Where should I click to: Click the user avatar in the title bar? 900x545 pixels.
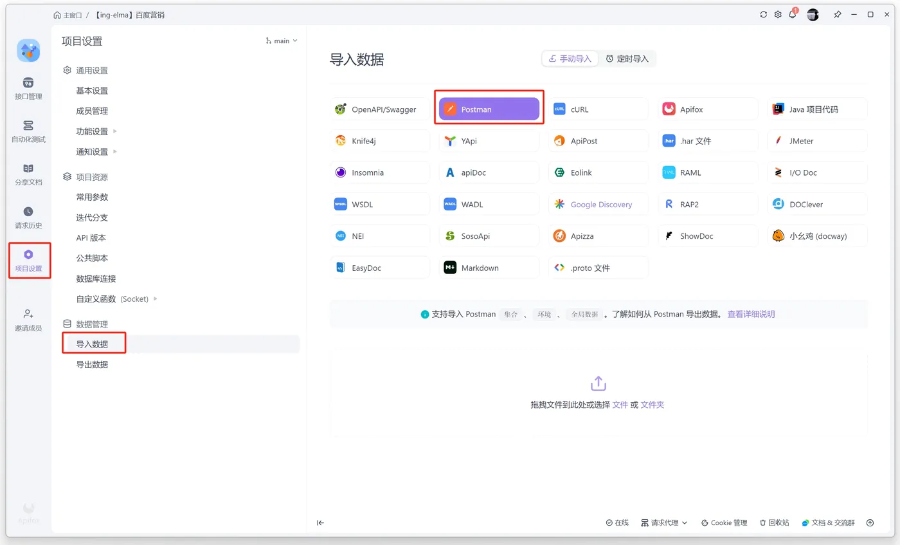point(813,14)
